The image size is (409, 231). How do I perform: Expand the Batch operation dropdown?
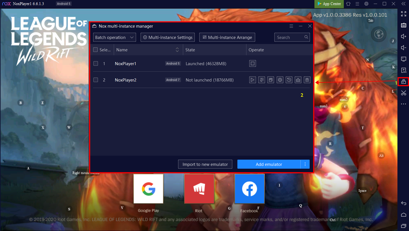click(x=114, y=37)
